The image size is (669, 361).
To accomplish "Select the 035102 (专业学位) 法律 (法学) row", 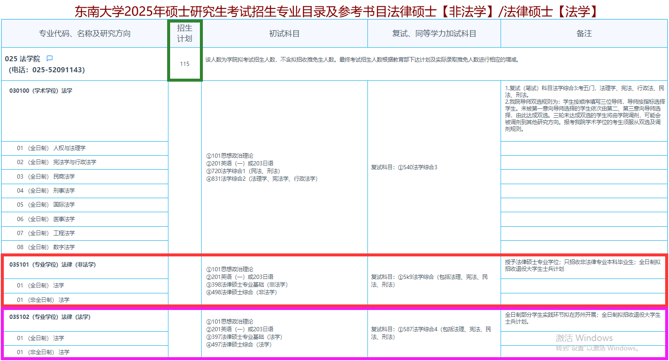I will tap(50, 317).
